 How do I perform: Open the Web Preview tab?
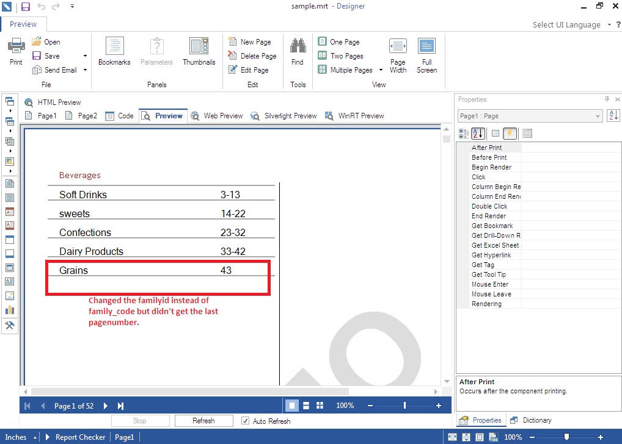pyautogui.click(x=216, y=116)
